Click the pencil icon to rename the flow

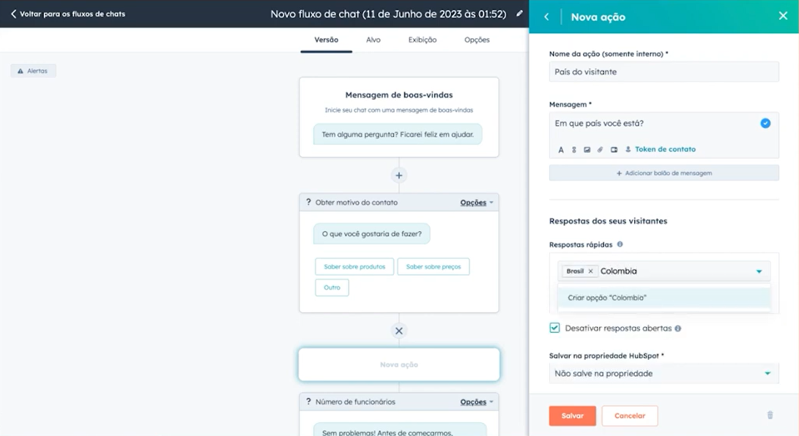(518, 12)
